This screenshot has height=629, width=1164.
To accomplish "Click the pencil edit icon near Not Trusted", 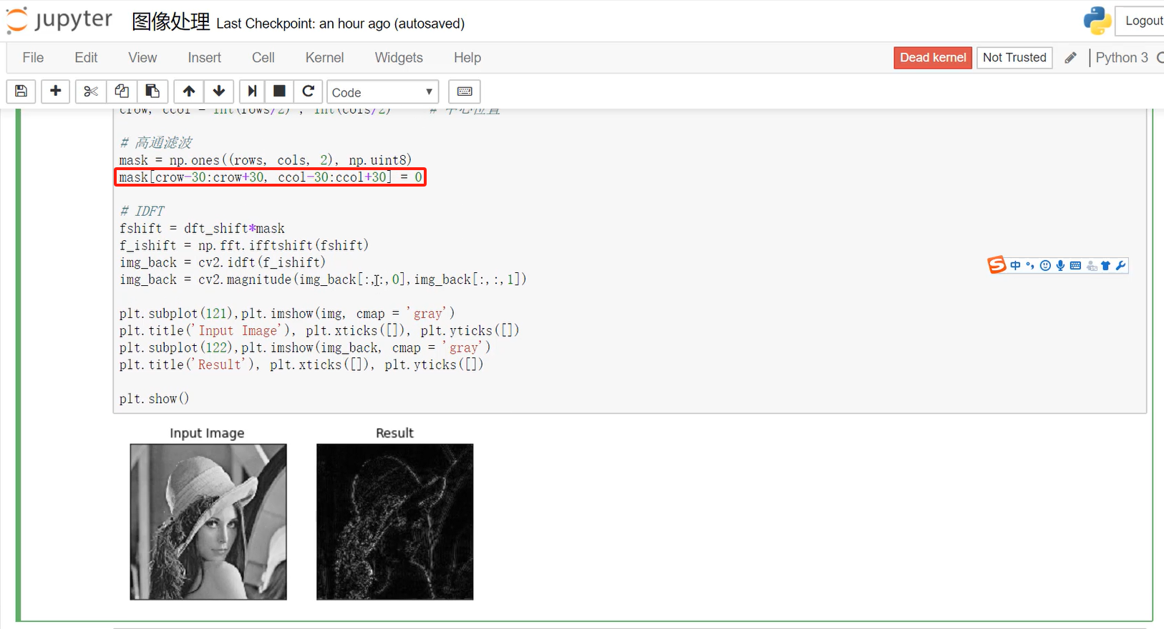I will coord(1071,58).
